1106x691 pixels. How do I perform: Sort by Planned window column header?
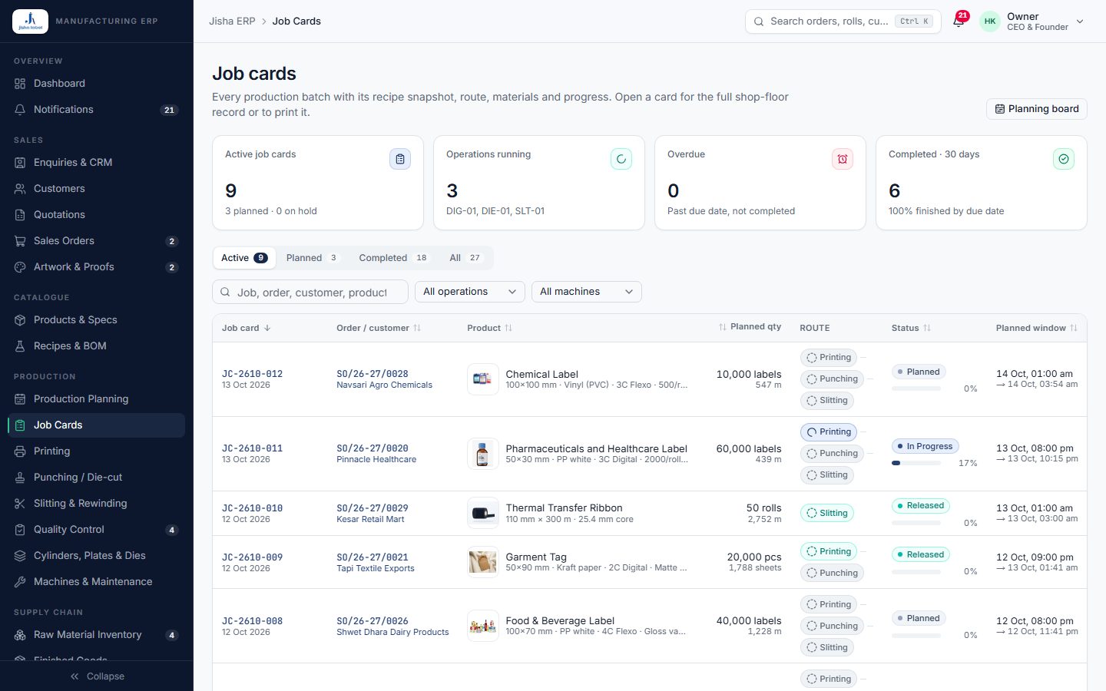click(1037, 328)
